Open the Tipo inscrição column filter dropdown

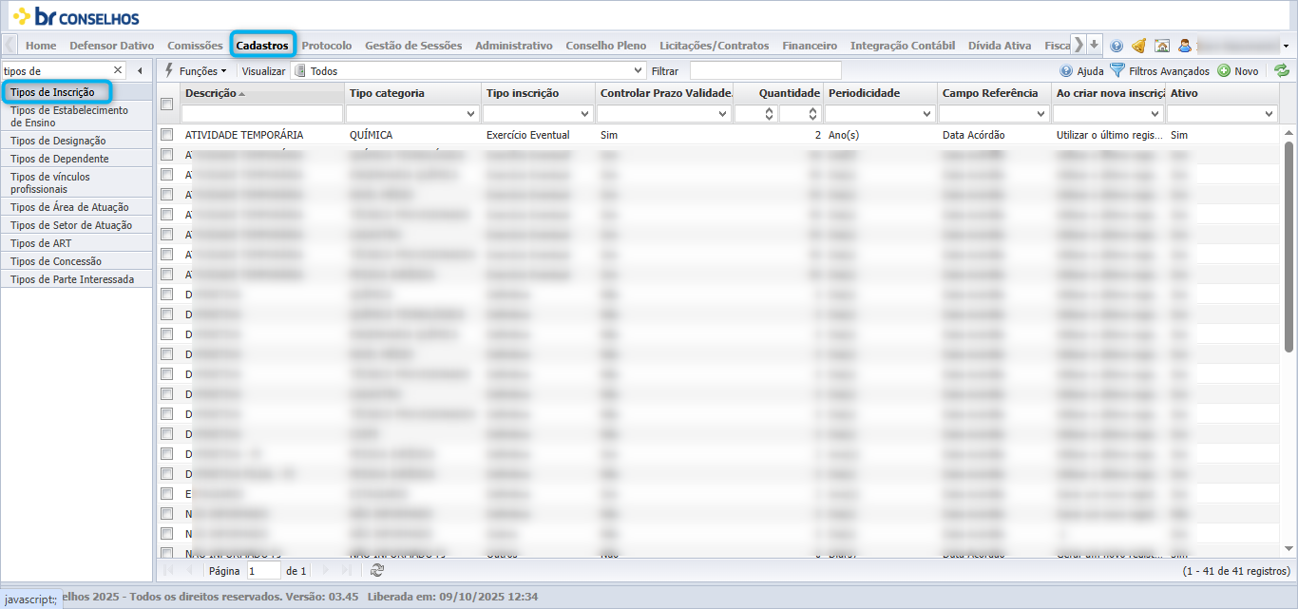pyautogui.click(x=585, y=114)
